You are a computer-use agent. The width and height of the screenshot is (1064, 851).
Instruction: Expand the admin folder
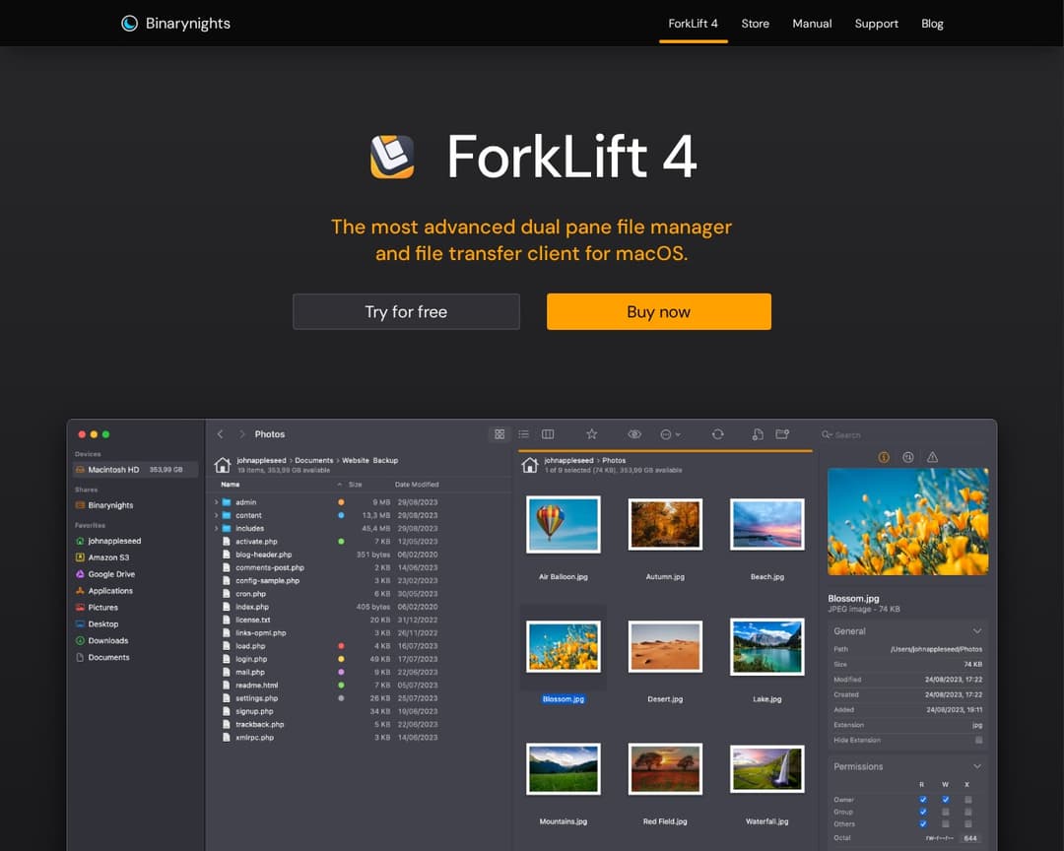click(217, 503)
